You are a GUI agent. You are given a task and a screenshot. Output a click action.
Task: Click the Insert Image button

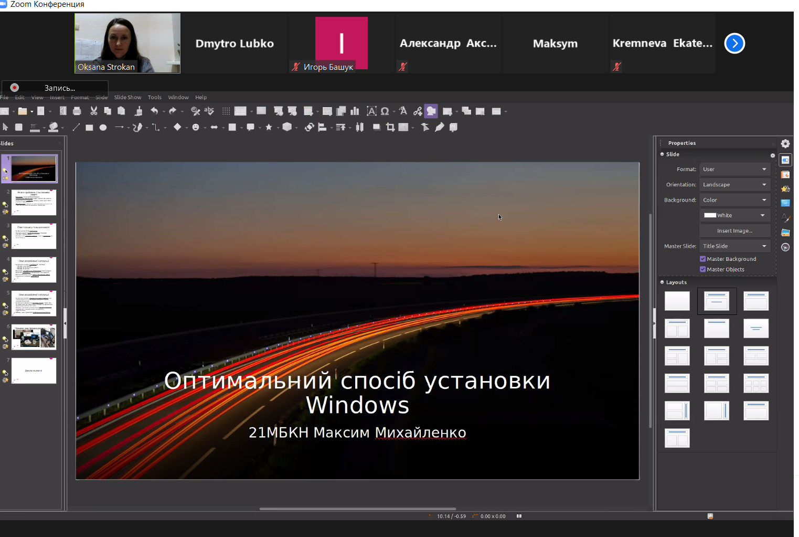734,231
